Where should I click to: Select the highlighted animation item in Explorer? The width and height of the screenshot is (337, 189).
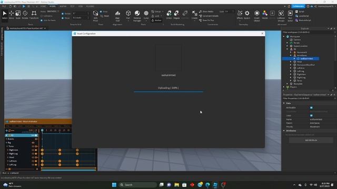tap(301, 58)
